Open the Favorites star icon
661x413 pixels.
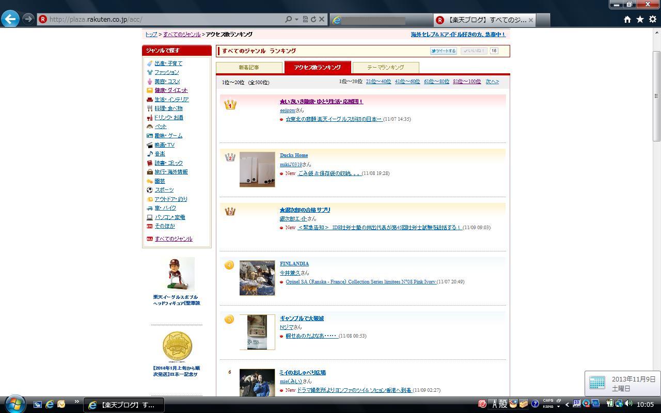(x=640, y=19)
